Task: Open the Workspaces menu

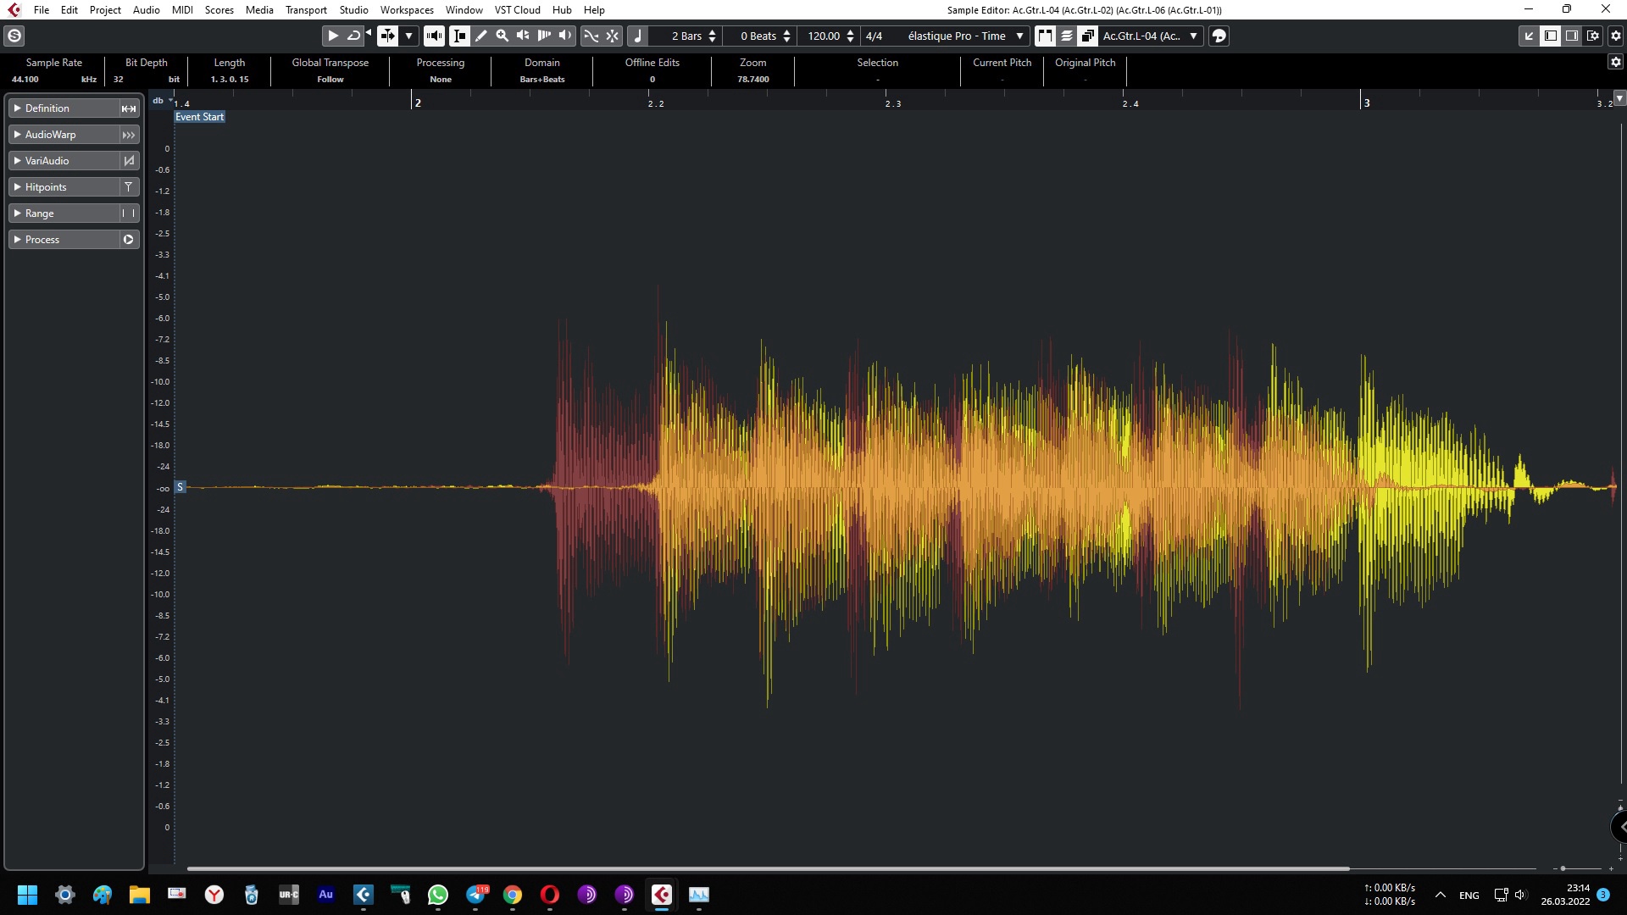Action: click(x=406, y=10)
